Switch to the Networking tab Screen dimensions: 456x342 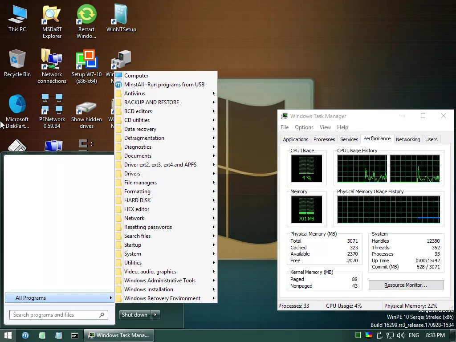tap(408, 139)
